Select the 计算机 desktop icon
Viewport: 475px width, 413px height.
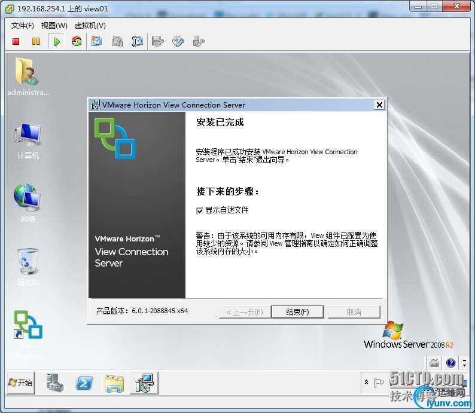(28, 141)
